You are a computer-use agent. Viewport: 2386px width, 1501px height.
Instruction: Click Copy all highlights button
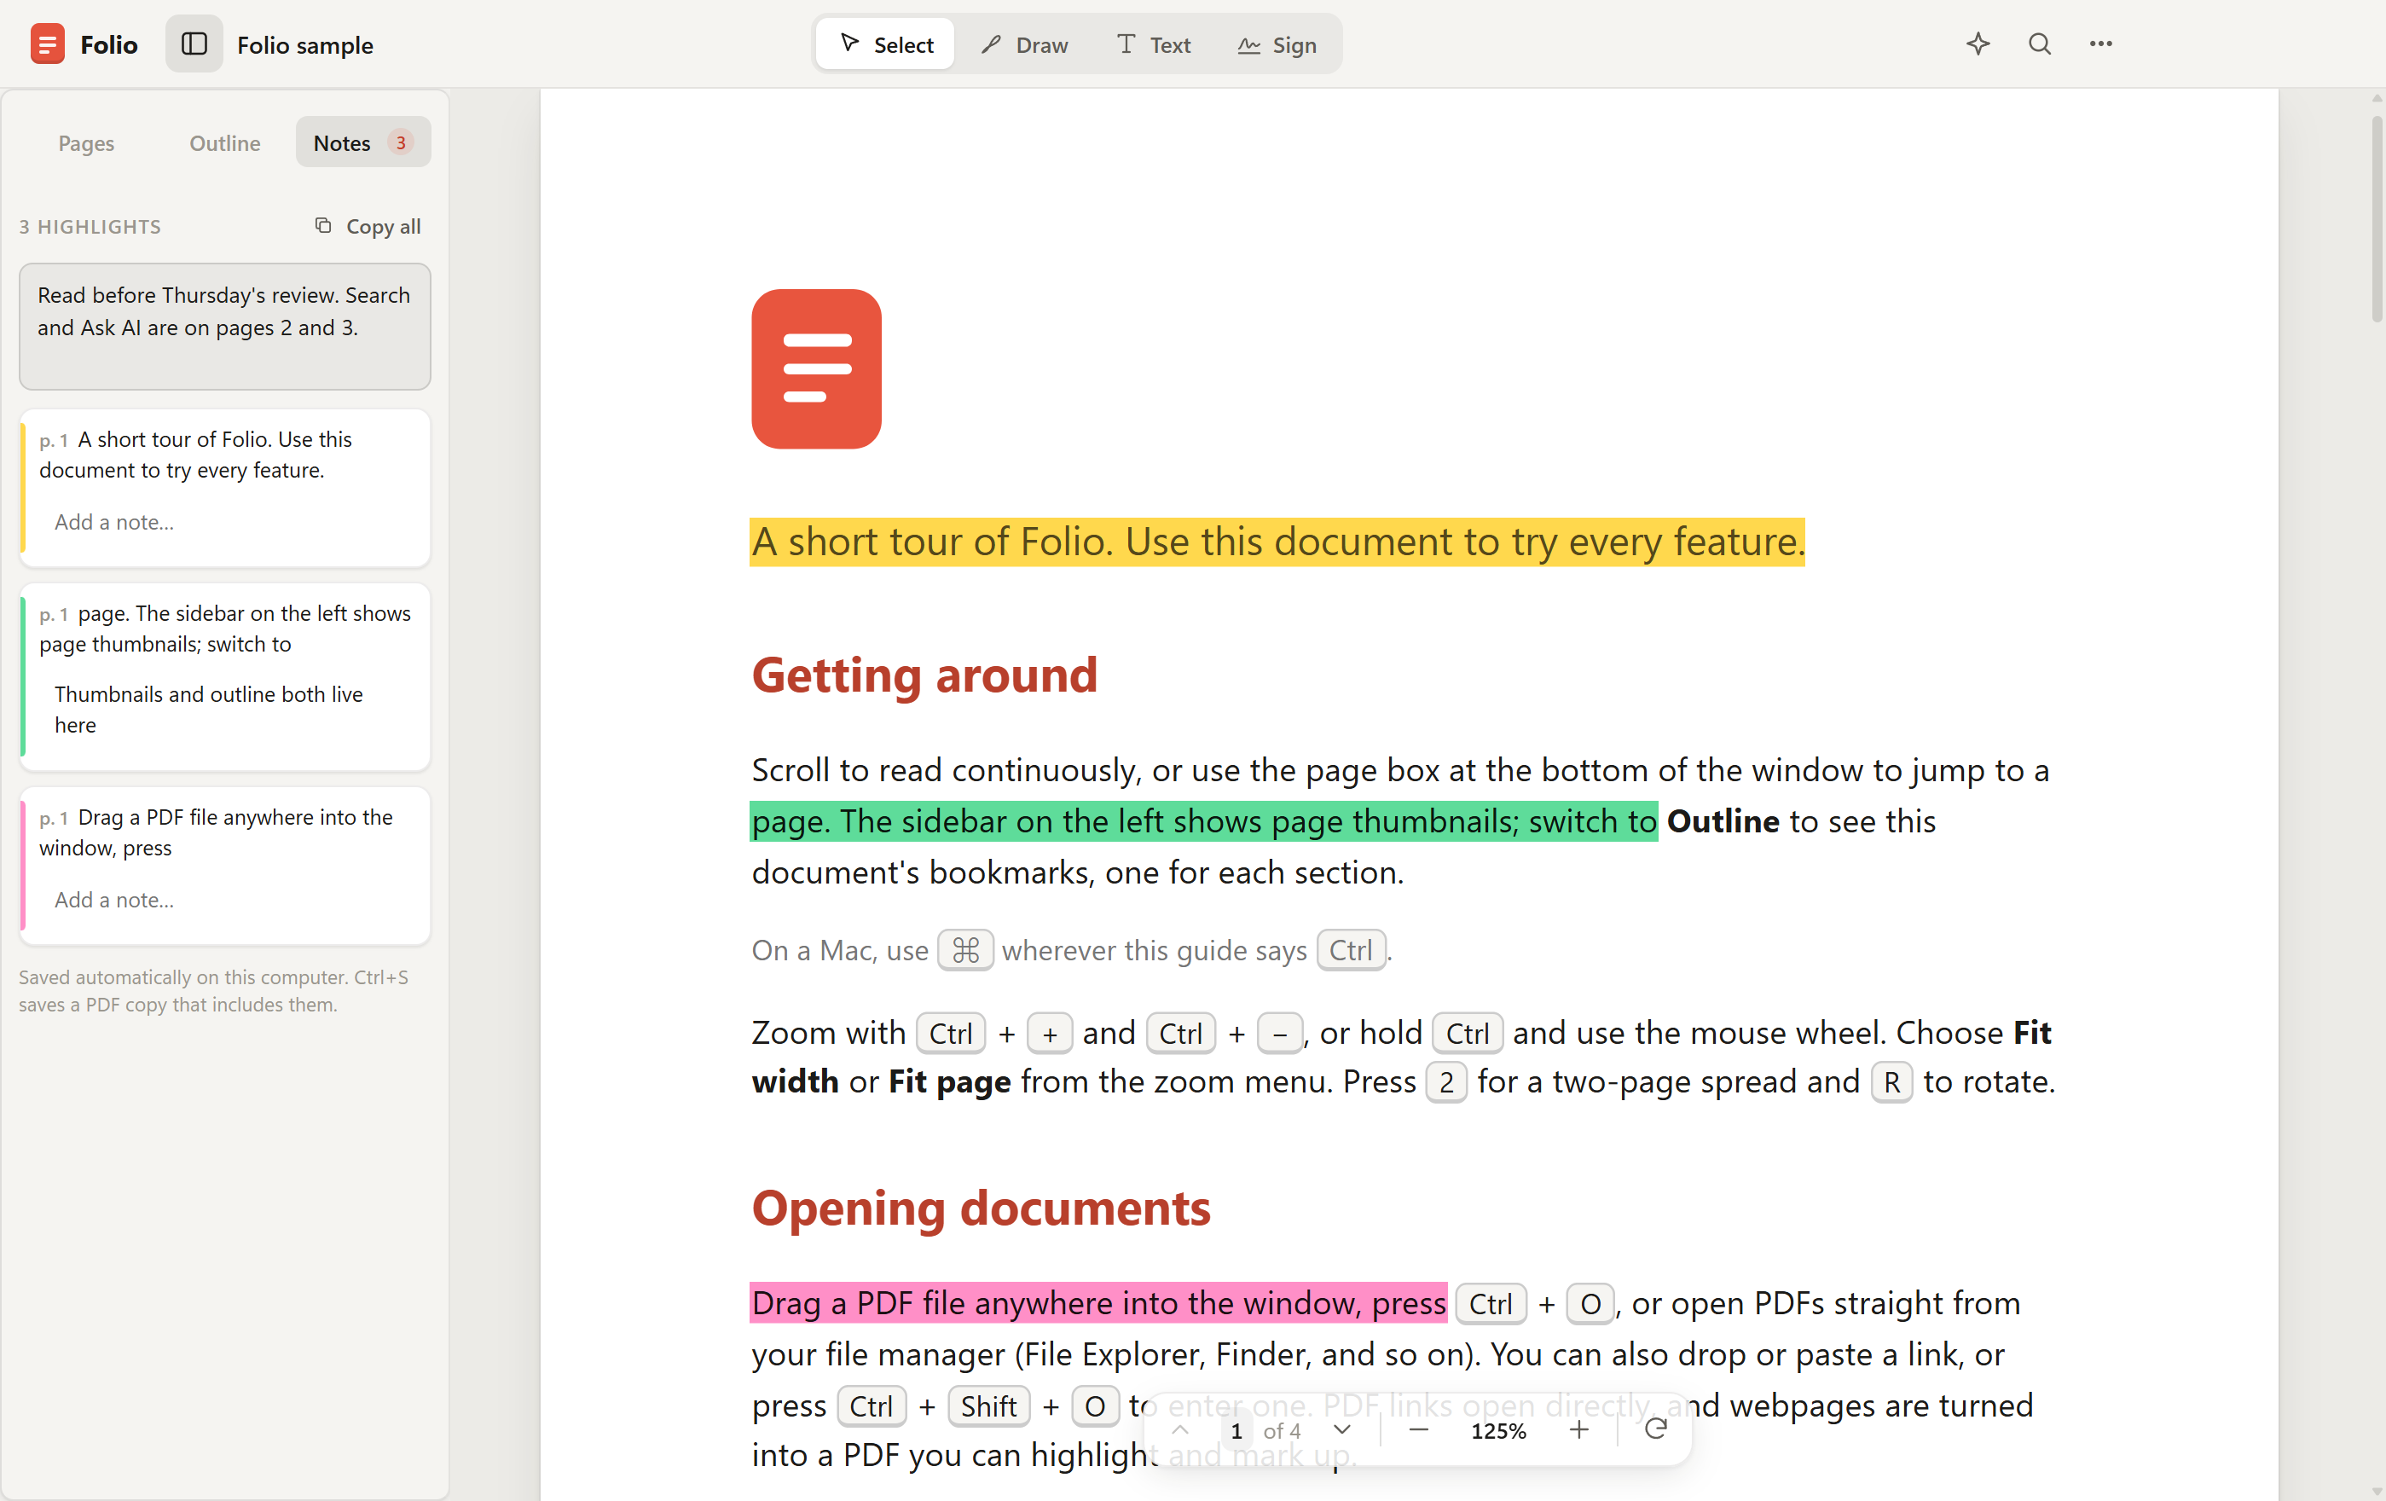(368, 226)
